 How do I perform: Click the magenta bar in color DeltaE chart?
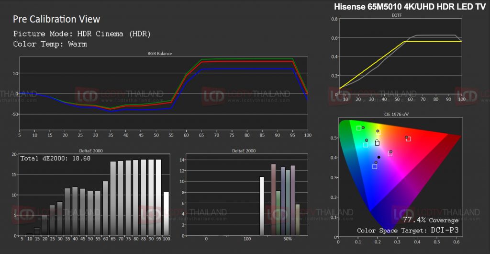293,200
